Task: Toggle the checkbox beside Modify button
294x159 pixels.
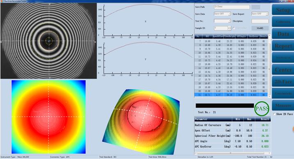Action: pos(234,28)
